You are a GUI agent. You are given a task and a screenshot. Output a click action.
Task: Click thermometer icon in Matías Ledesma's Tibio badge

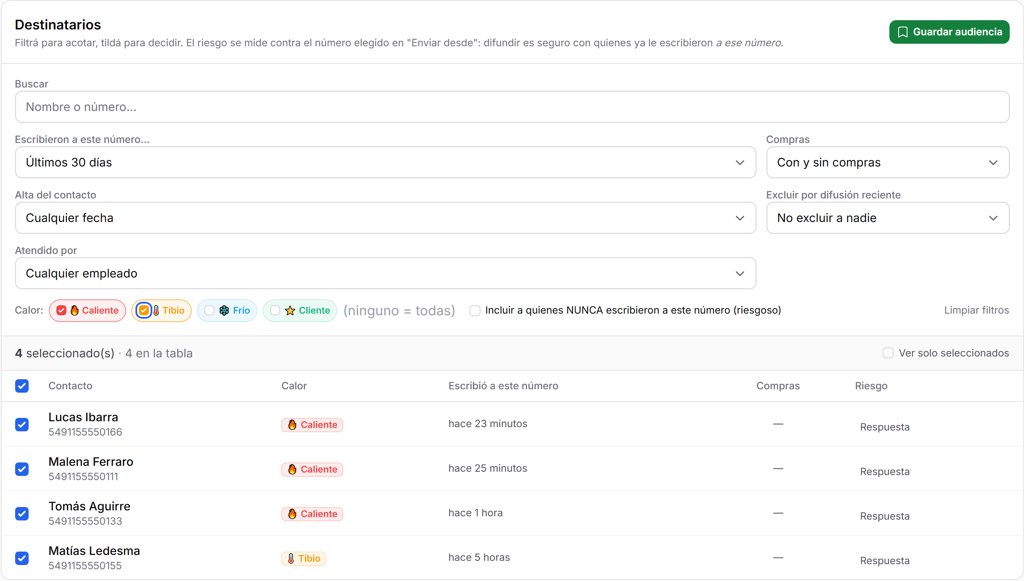click(291, 558)
